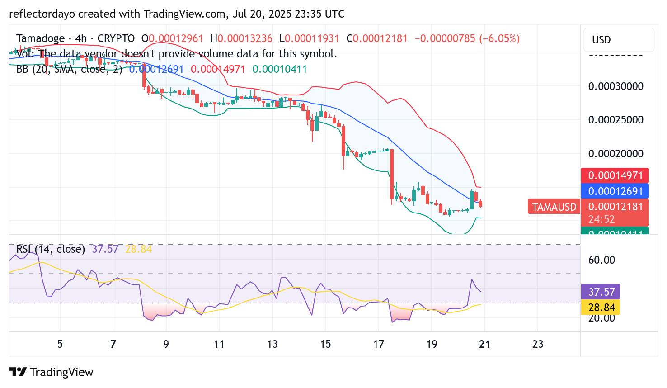Click the TradingView wordmark at the bottom
The width and height of the screenshot is (667, 388).
[61, 372]
